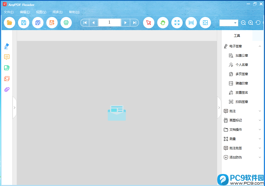Click the 批注批签 comment icon

click(226, 148)
